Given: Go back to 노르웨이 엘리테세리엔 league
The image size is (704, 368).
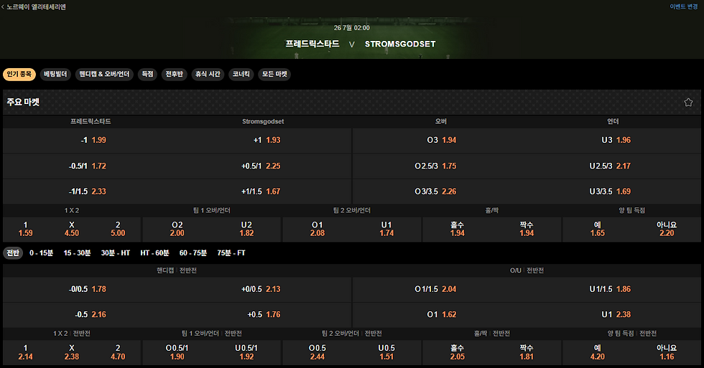Looking at the screenshot, I should 34,6.
